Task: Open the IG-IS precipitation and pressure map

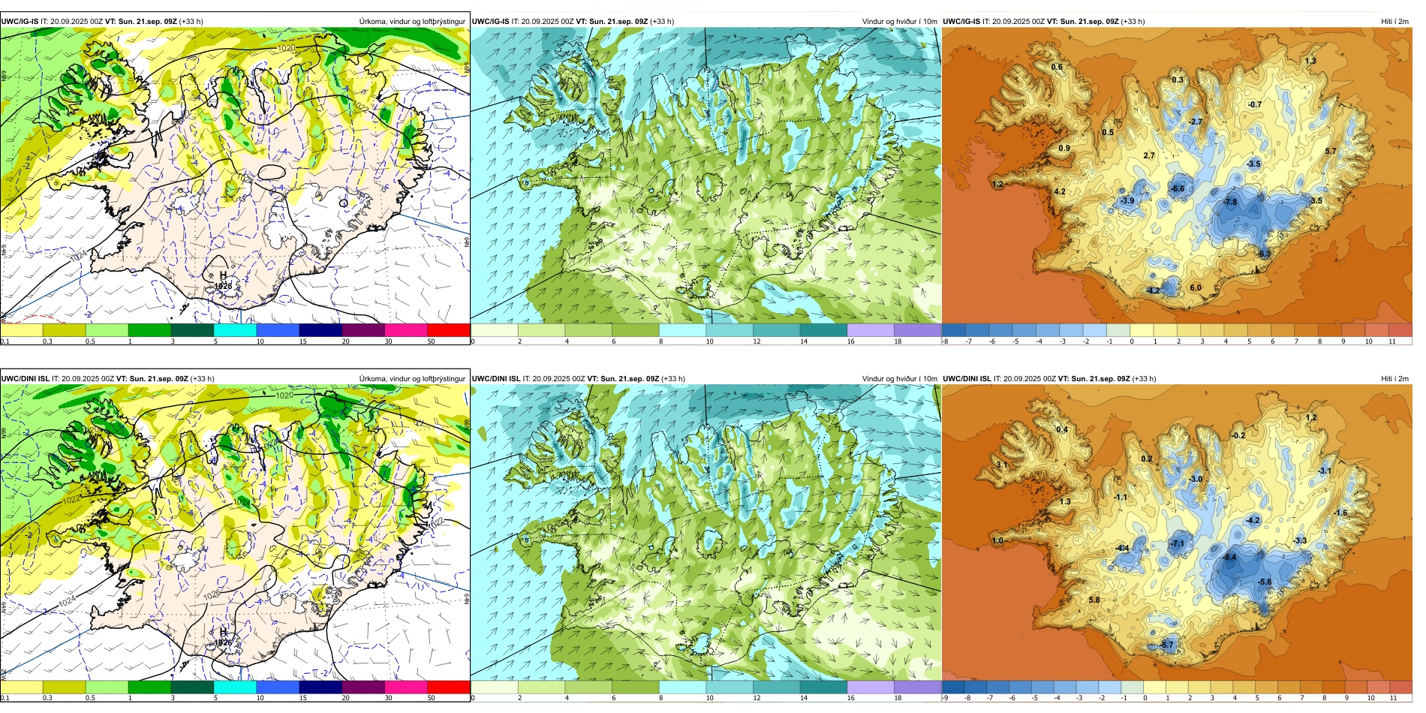Action: click(235, 176)
